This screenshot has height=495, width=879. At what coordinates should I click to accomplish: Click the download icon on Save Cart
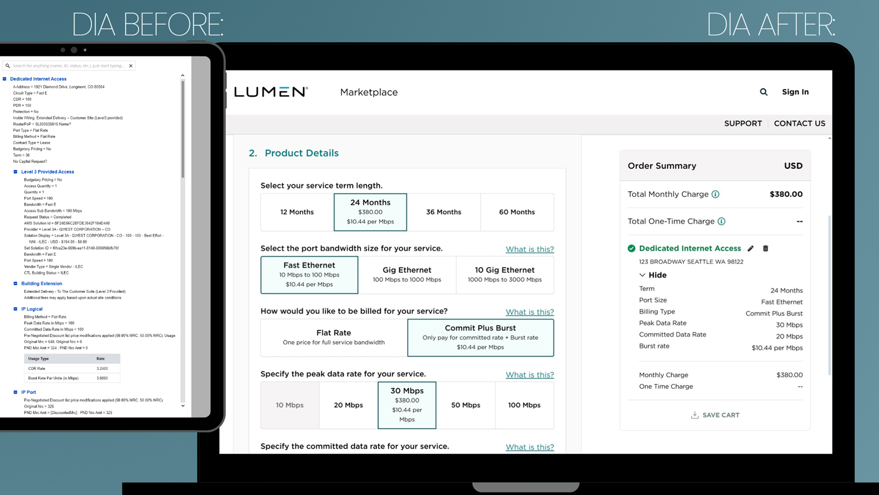[693, 415]
